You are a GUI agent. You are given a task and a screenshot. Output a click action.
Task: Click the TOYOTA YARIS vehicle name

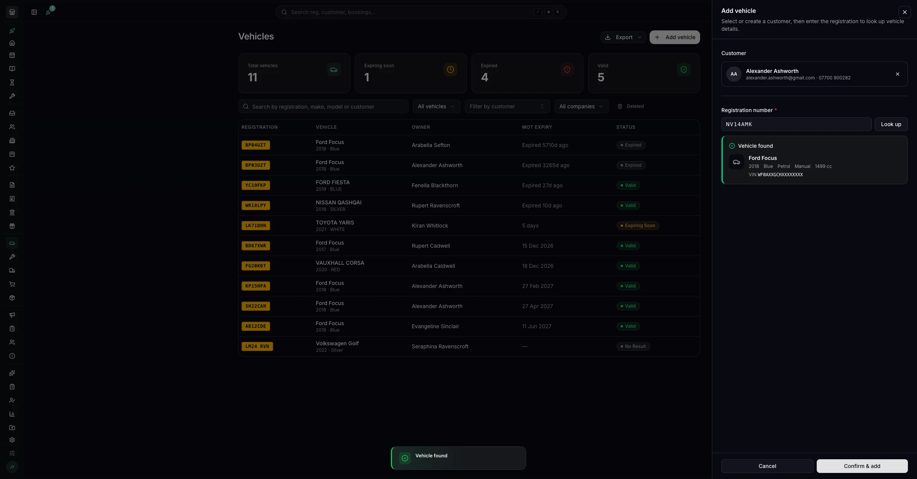coord(335,223)
